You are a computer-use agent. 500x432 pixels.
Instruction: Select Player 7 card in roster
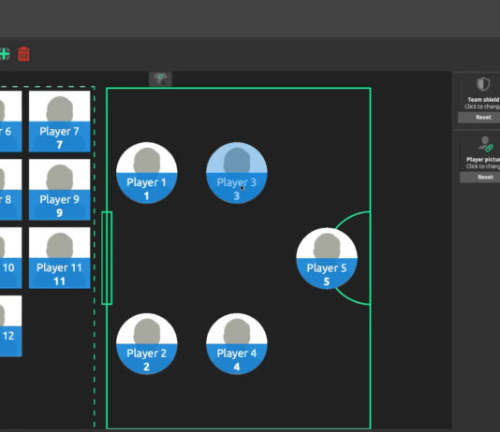point(60,122)
